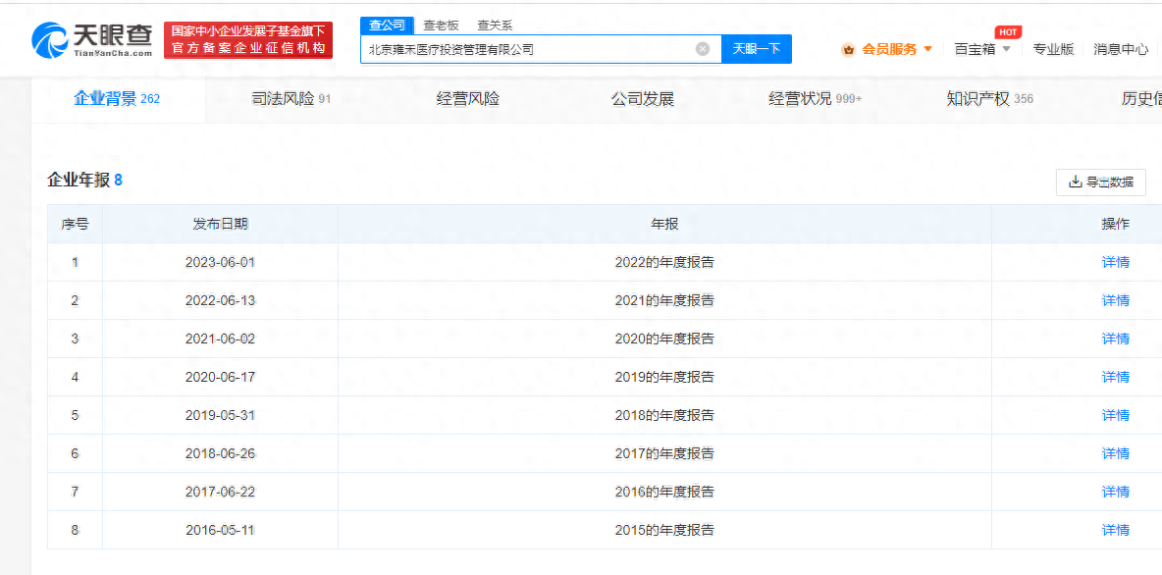View 详情 of the 2015 annual report
Viewport: 1162px width, 575px height.
point(1115,530)
